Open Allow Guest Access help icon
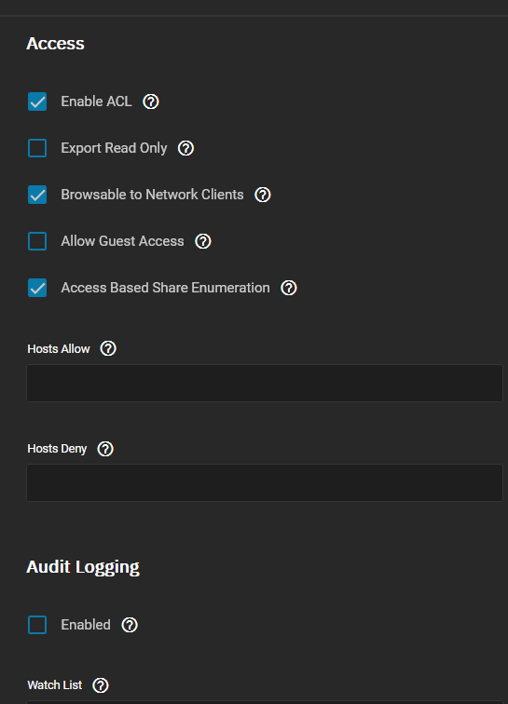 203,241
